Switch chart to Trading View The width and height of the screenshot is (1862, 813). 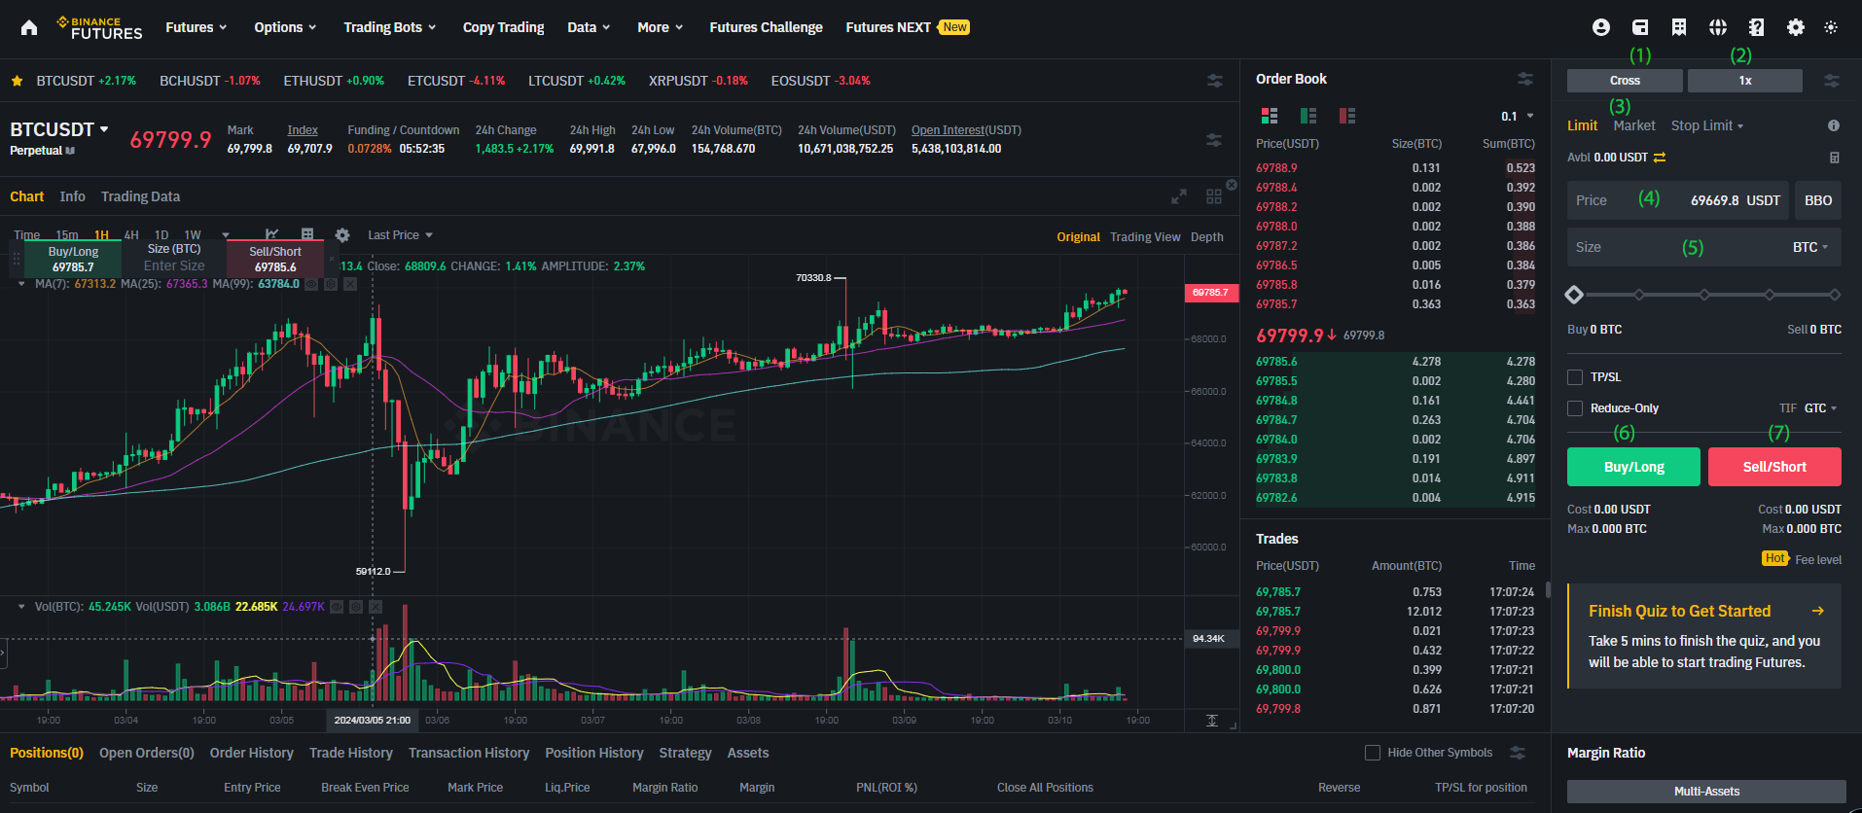(1145, 237)
